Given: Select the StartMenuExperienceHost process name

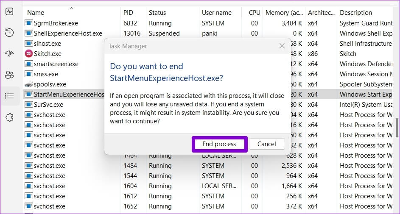Looking at the screenshot, I should coord(69,94).
